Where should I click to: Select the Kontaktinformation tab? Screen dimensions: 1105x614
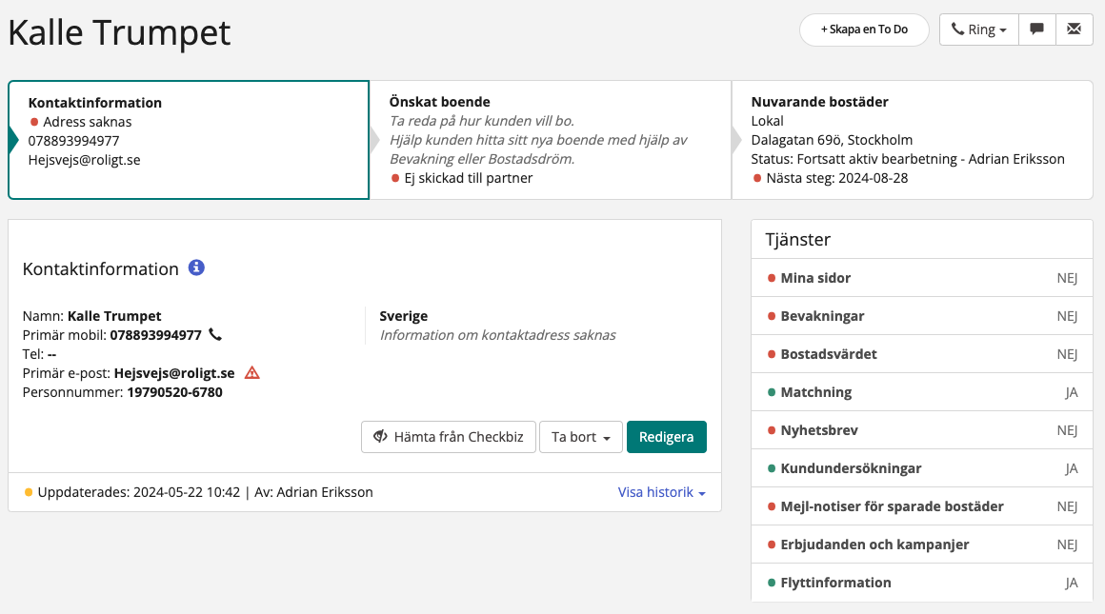point(189,140)
